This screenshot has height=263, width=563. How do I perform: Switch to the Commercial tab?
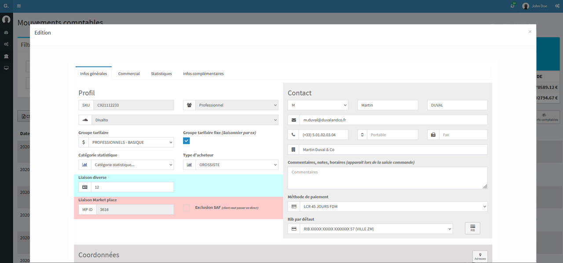click(x=129, y=74)
